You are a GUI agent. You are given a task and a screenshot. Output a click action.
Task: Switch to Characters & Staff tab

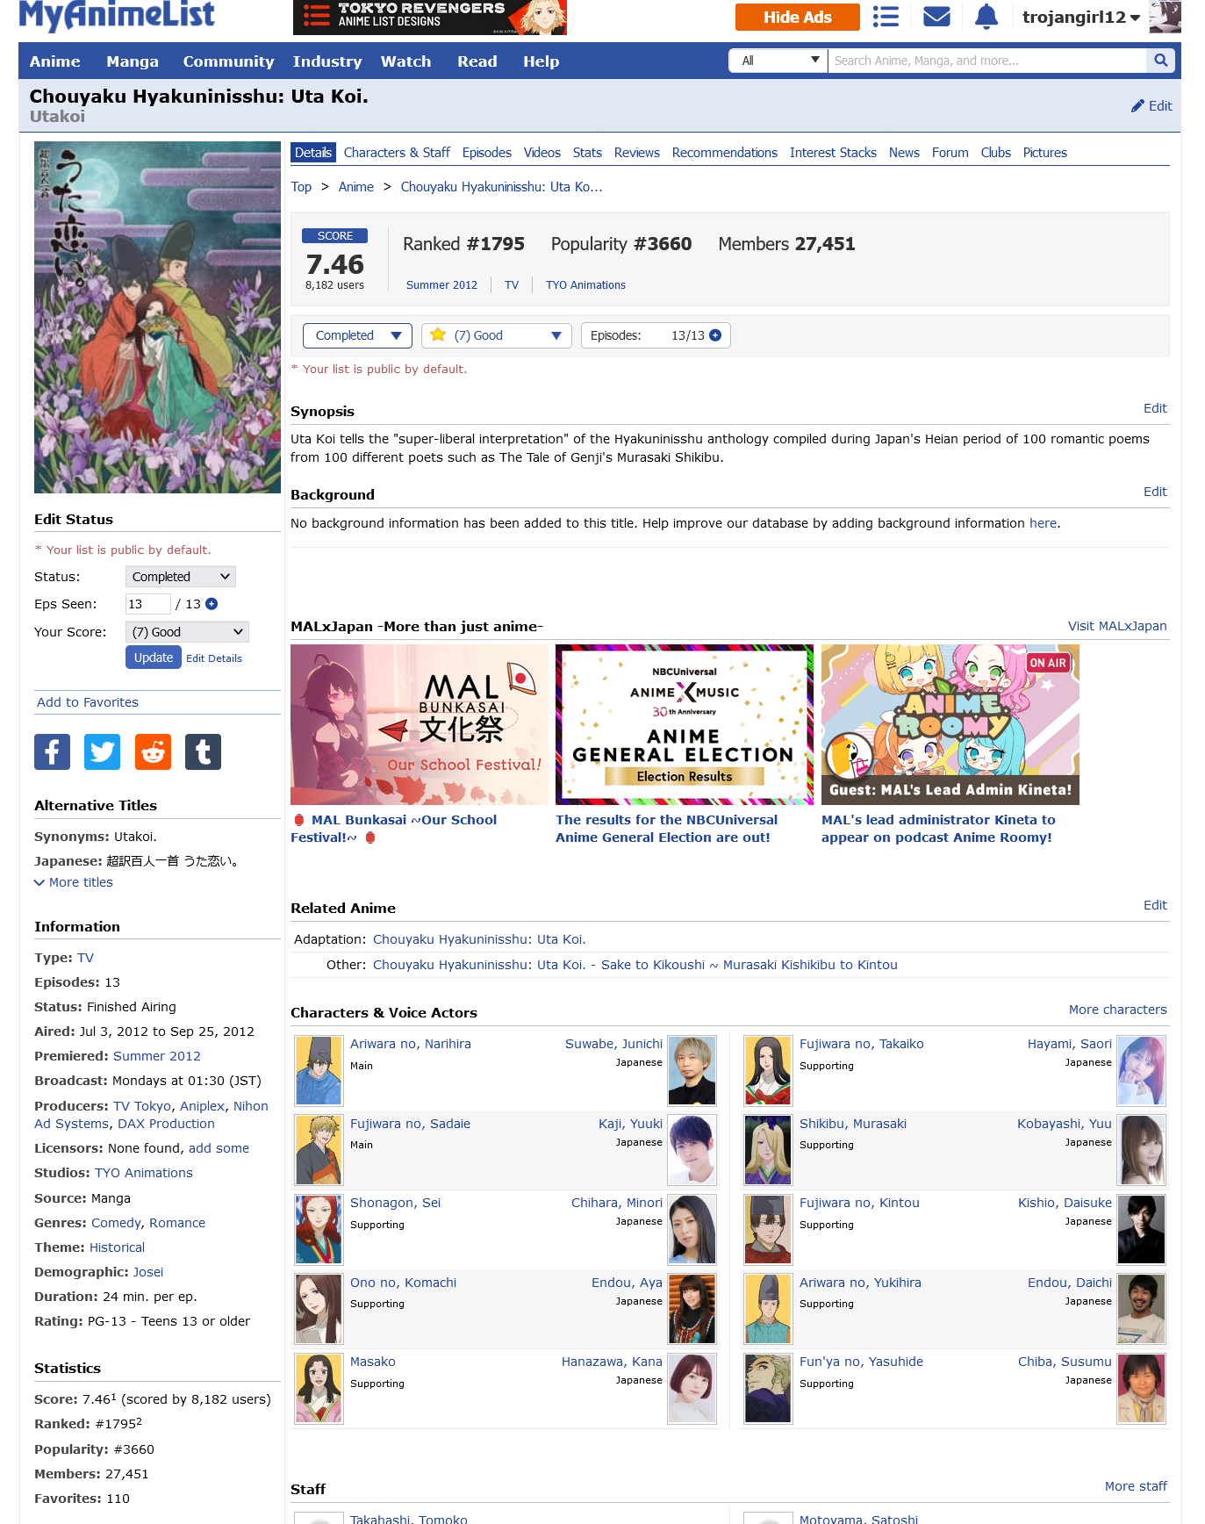(397, 153)
